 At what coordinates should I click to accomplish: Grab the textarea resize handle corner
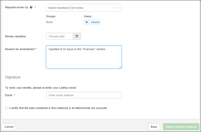[120, 67]
